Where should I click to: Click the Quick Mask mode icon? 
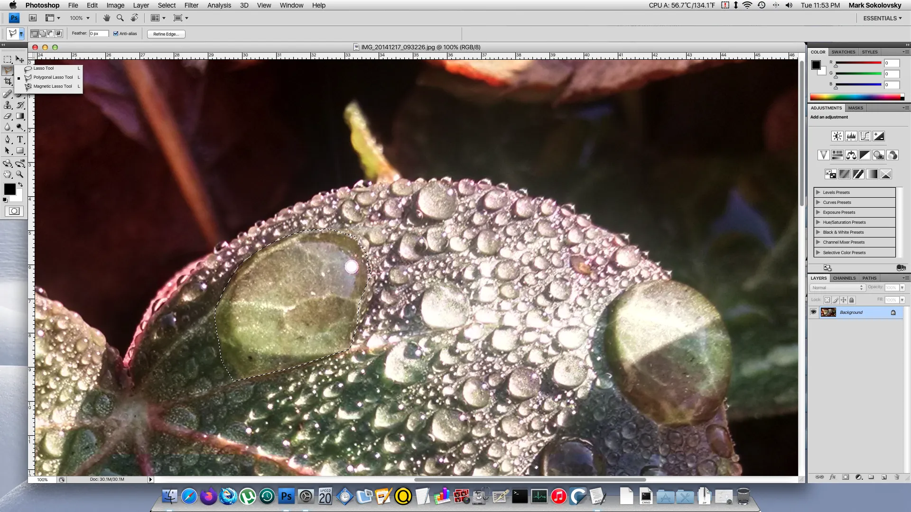click(14, 211)
